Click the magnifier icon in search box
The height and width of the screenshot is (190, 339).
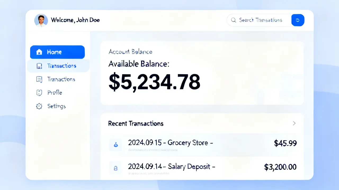pyautogui.click(x=233, y=20)
